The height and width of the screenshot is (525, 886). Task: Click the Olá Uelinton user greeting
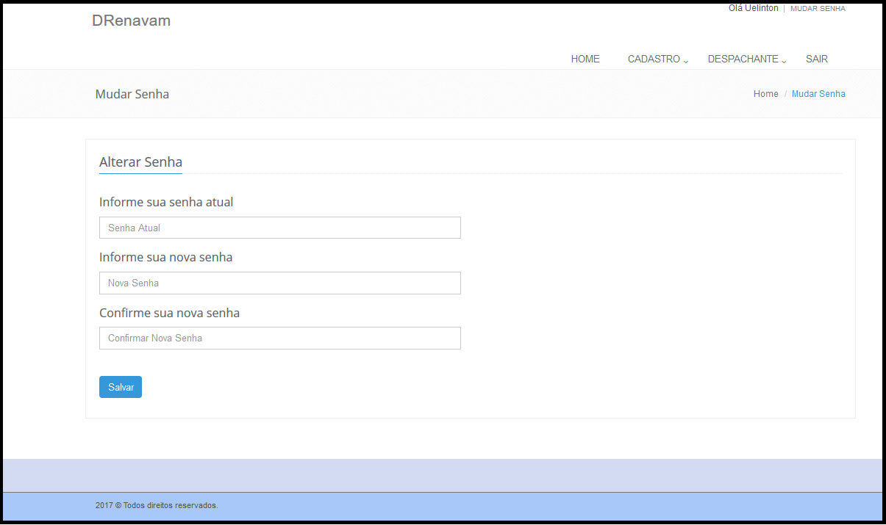(x=753, y=8)
